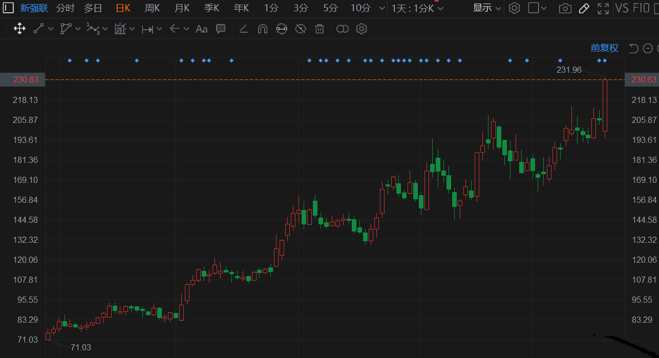Screen dimensions: 659x358
Task: Click the 新强联 stock name
Action: click(x=34, y=8)
